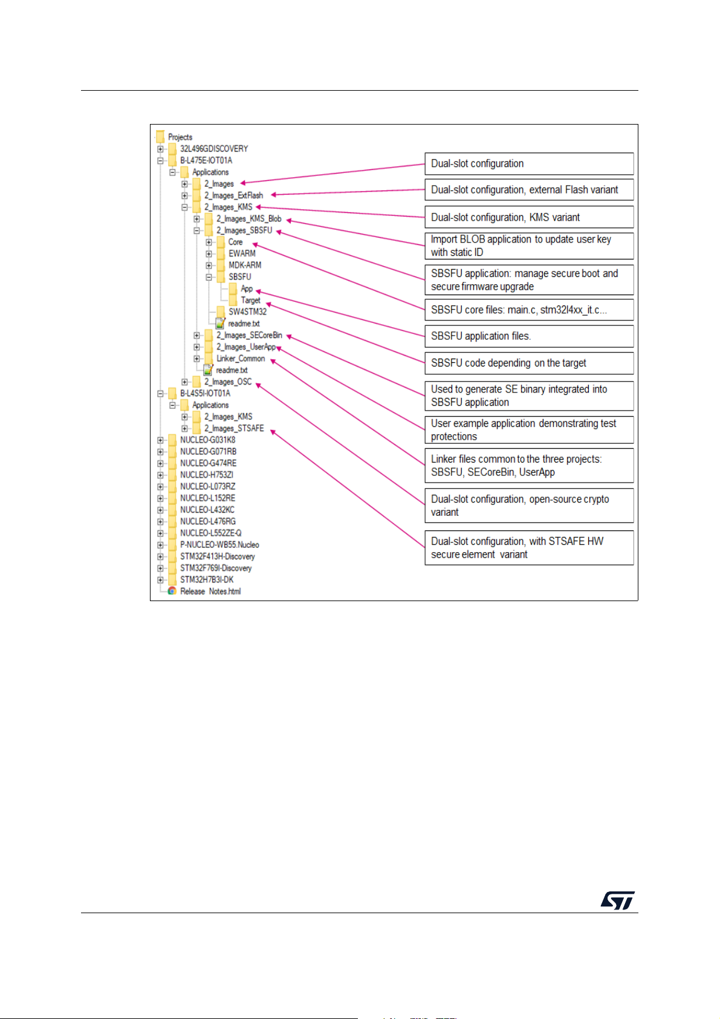This screenshot has height=1019, width=720.
Task: Click the Chrome icon for Release Notes.html
Action: click(172, 591)
